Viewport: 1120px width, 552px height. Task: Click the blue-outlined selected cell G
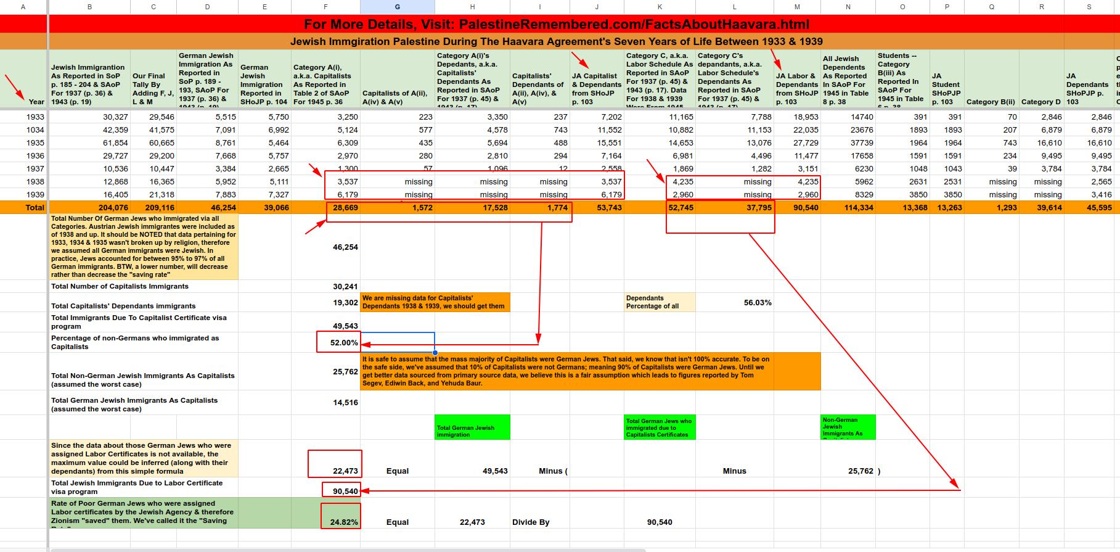coord(398,342)
